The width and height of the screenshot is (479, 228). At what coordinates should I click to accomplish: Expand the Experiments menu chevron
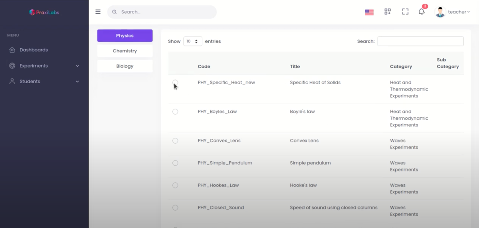tap(77, 66)
